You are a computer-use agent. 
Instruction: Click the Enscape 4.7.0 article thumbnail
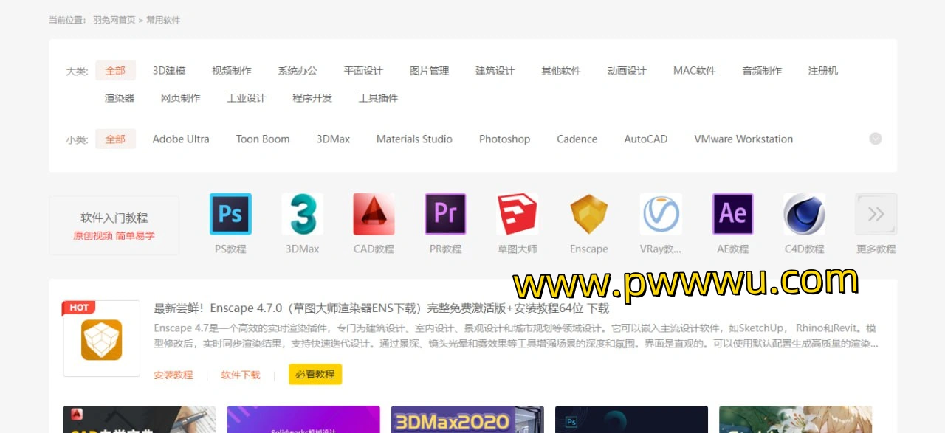point(102,339)
